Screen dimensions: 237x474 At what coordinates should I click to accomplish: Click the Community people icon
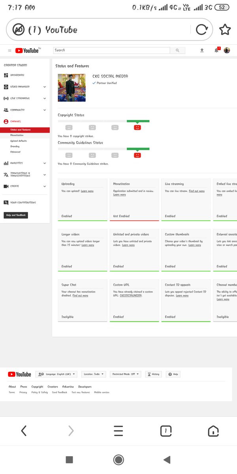(6, 110)
